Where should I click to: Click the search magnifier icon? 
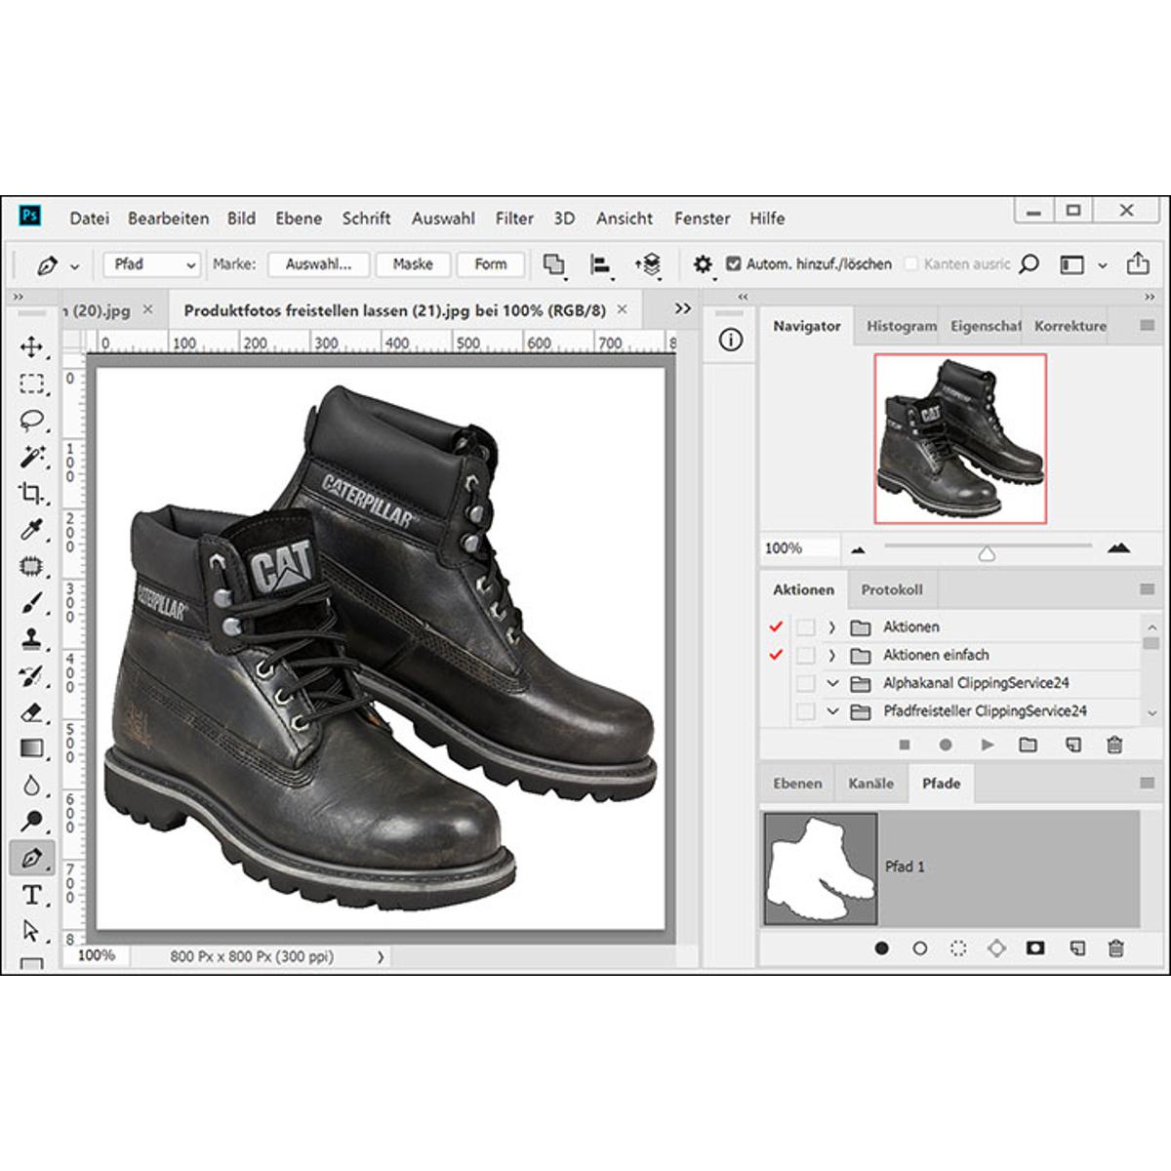click(x=1029, y=264)
